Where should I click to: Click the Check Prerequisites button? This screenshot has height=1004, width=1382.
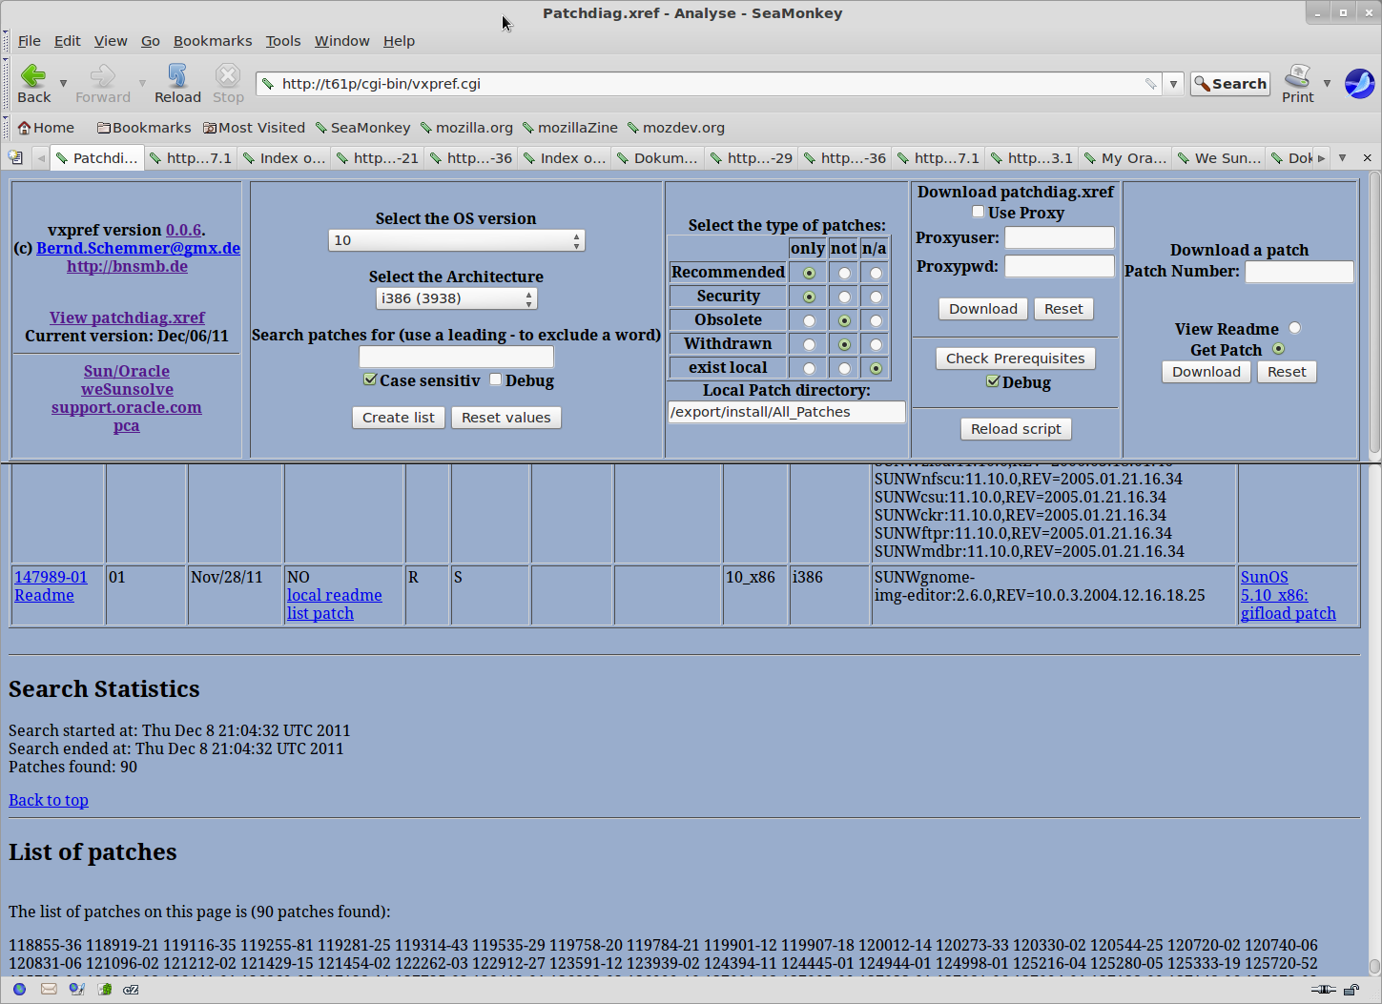pos(1015,359)
